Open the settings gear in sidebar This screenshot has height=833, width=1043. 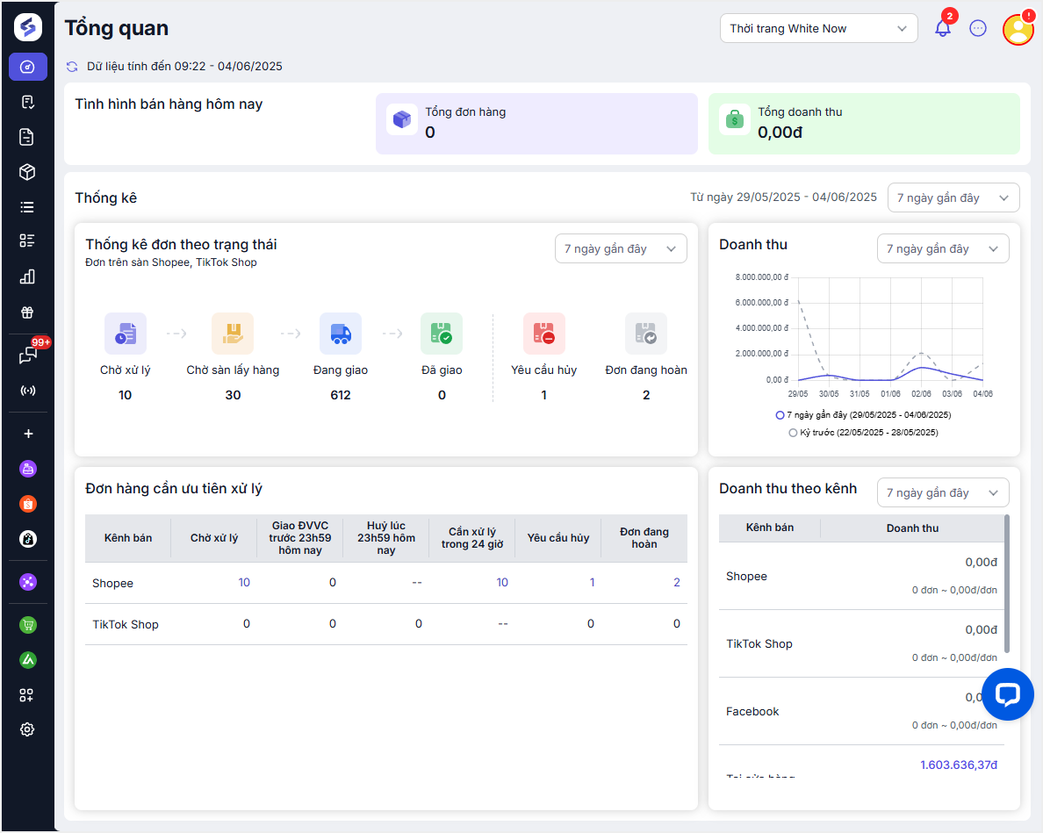tap(28, 729)
